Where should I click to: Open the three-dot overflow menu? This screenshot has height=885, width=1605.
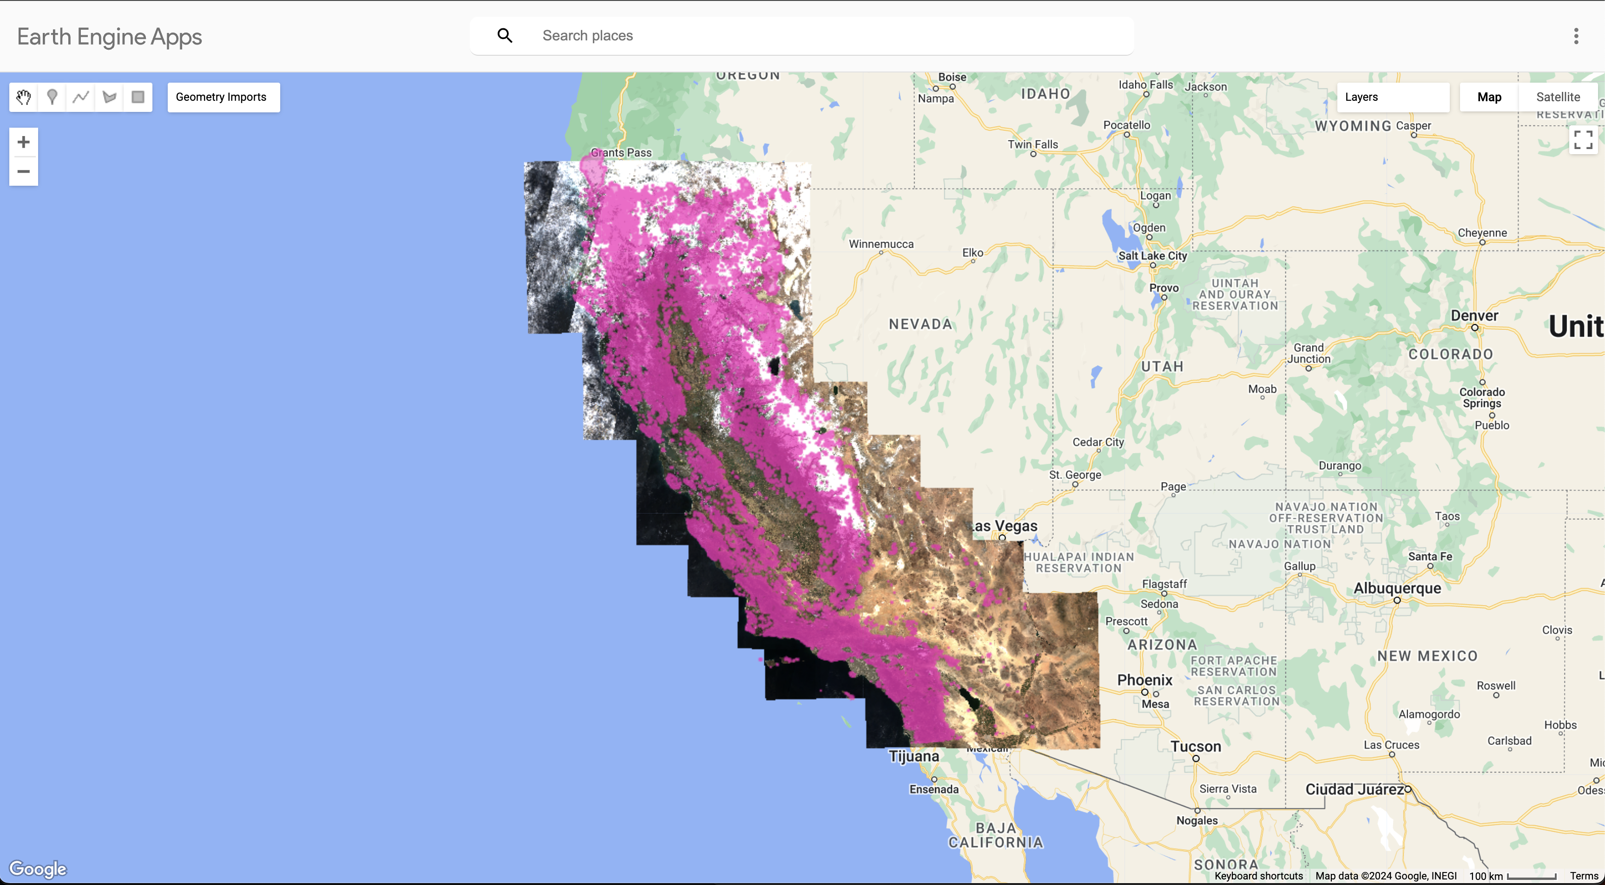pyautogui.click(x=1576, y=36)
